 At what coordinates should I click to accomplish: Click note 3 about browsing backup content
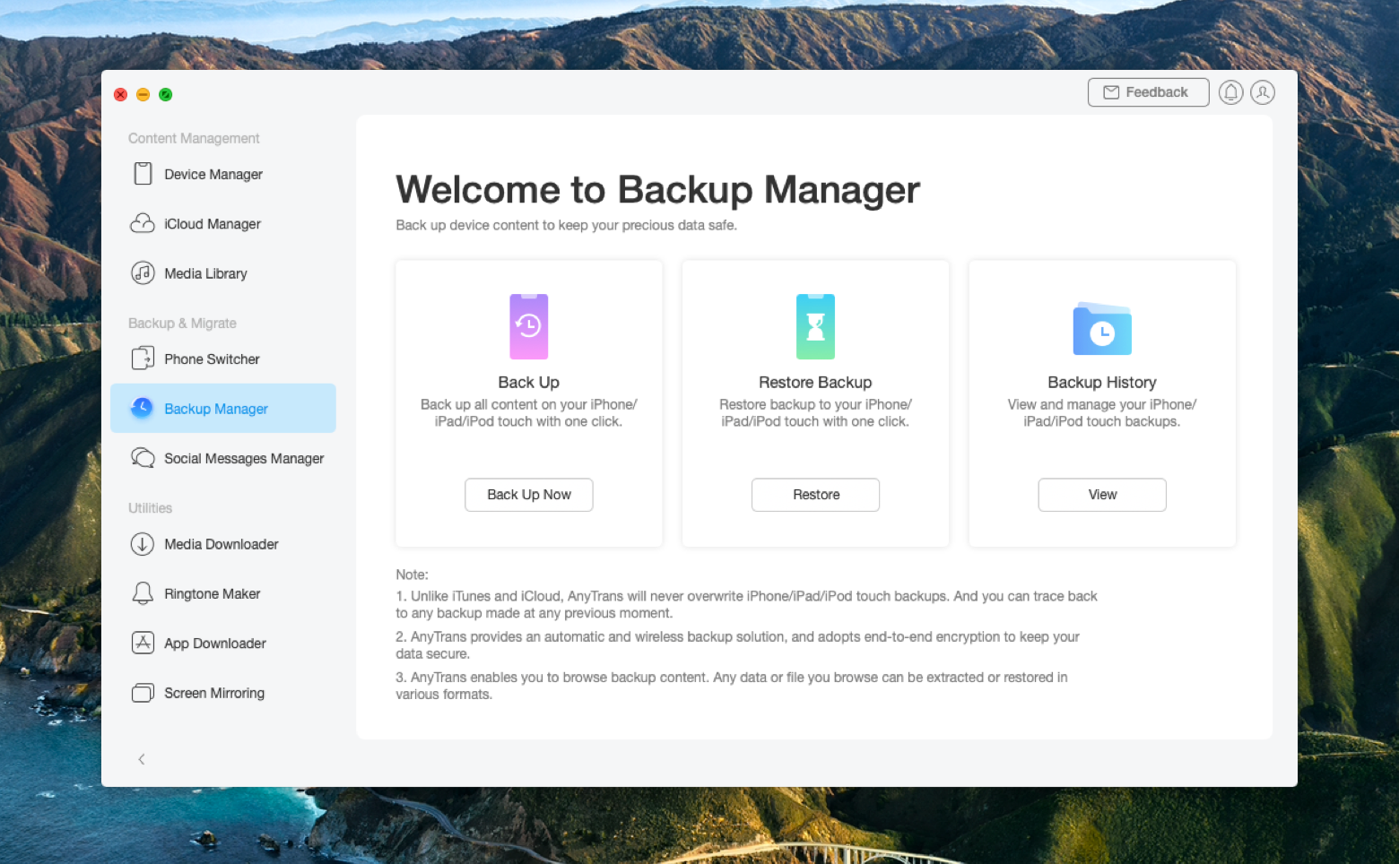[732, 686]
